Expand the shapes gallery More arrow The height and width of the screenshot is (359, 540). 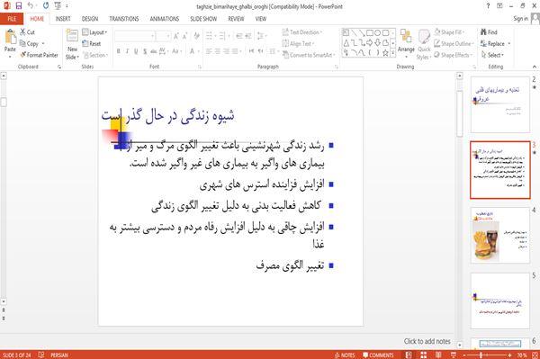[393, 53]
